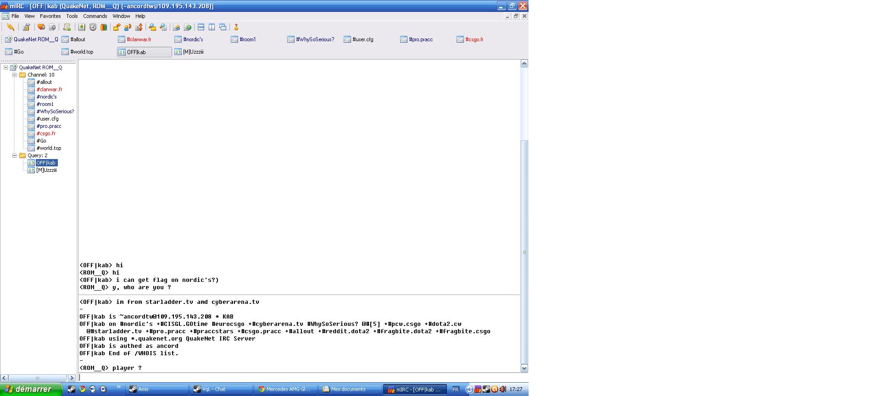Open the Address Book toolbar icon
This screenshot has width=881, height=396.
coord(82,27)
